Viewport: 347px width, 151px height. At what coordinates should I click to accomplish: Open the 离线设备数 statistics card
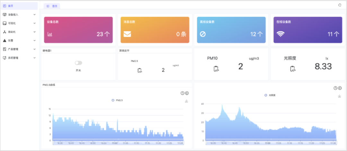(x=231, y=30)
